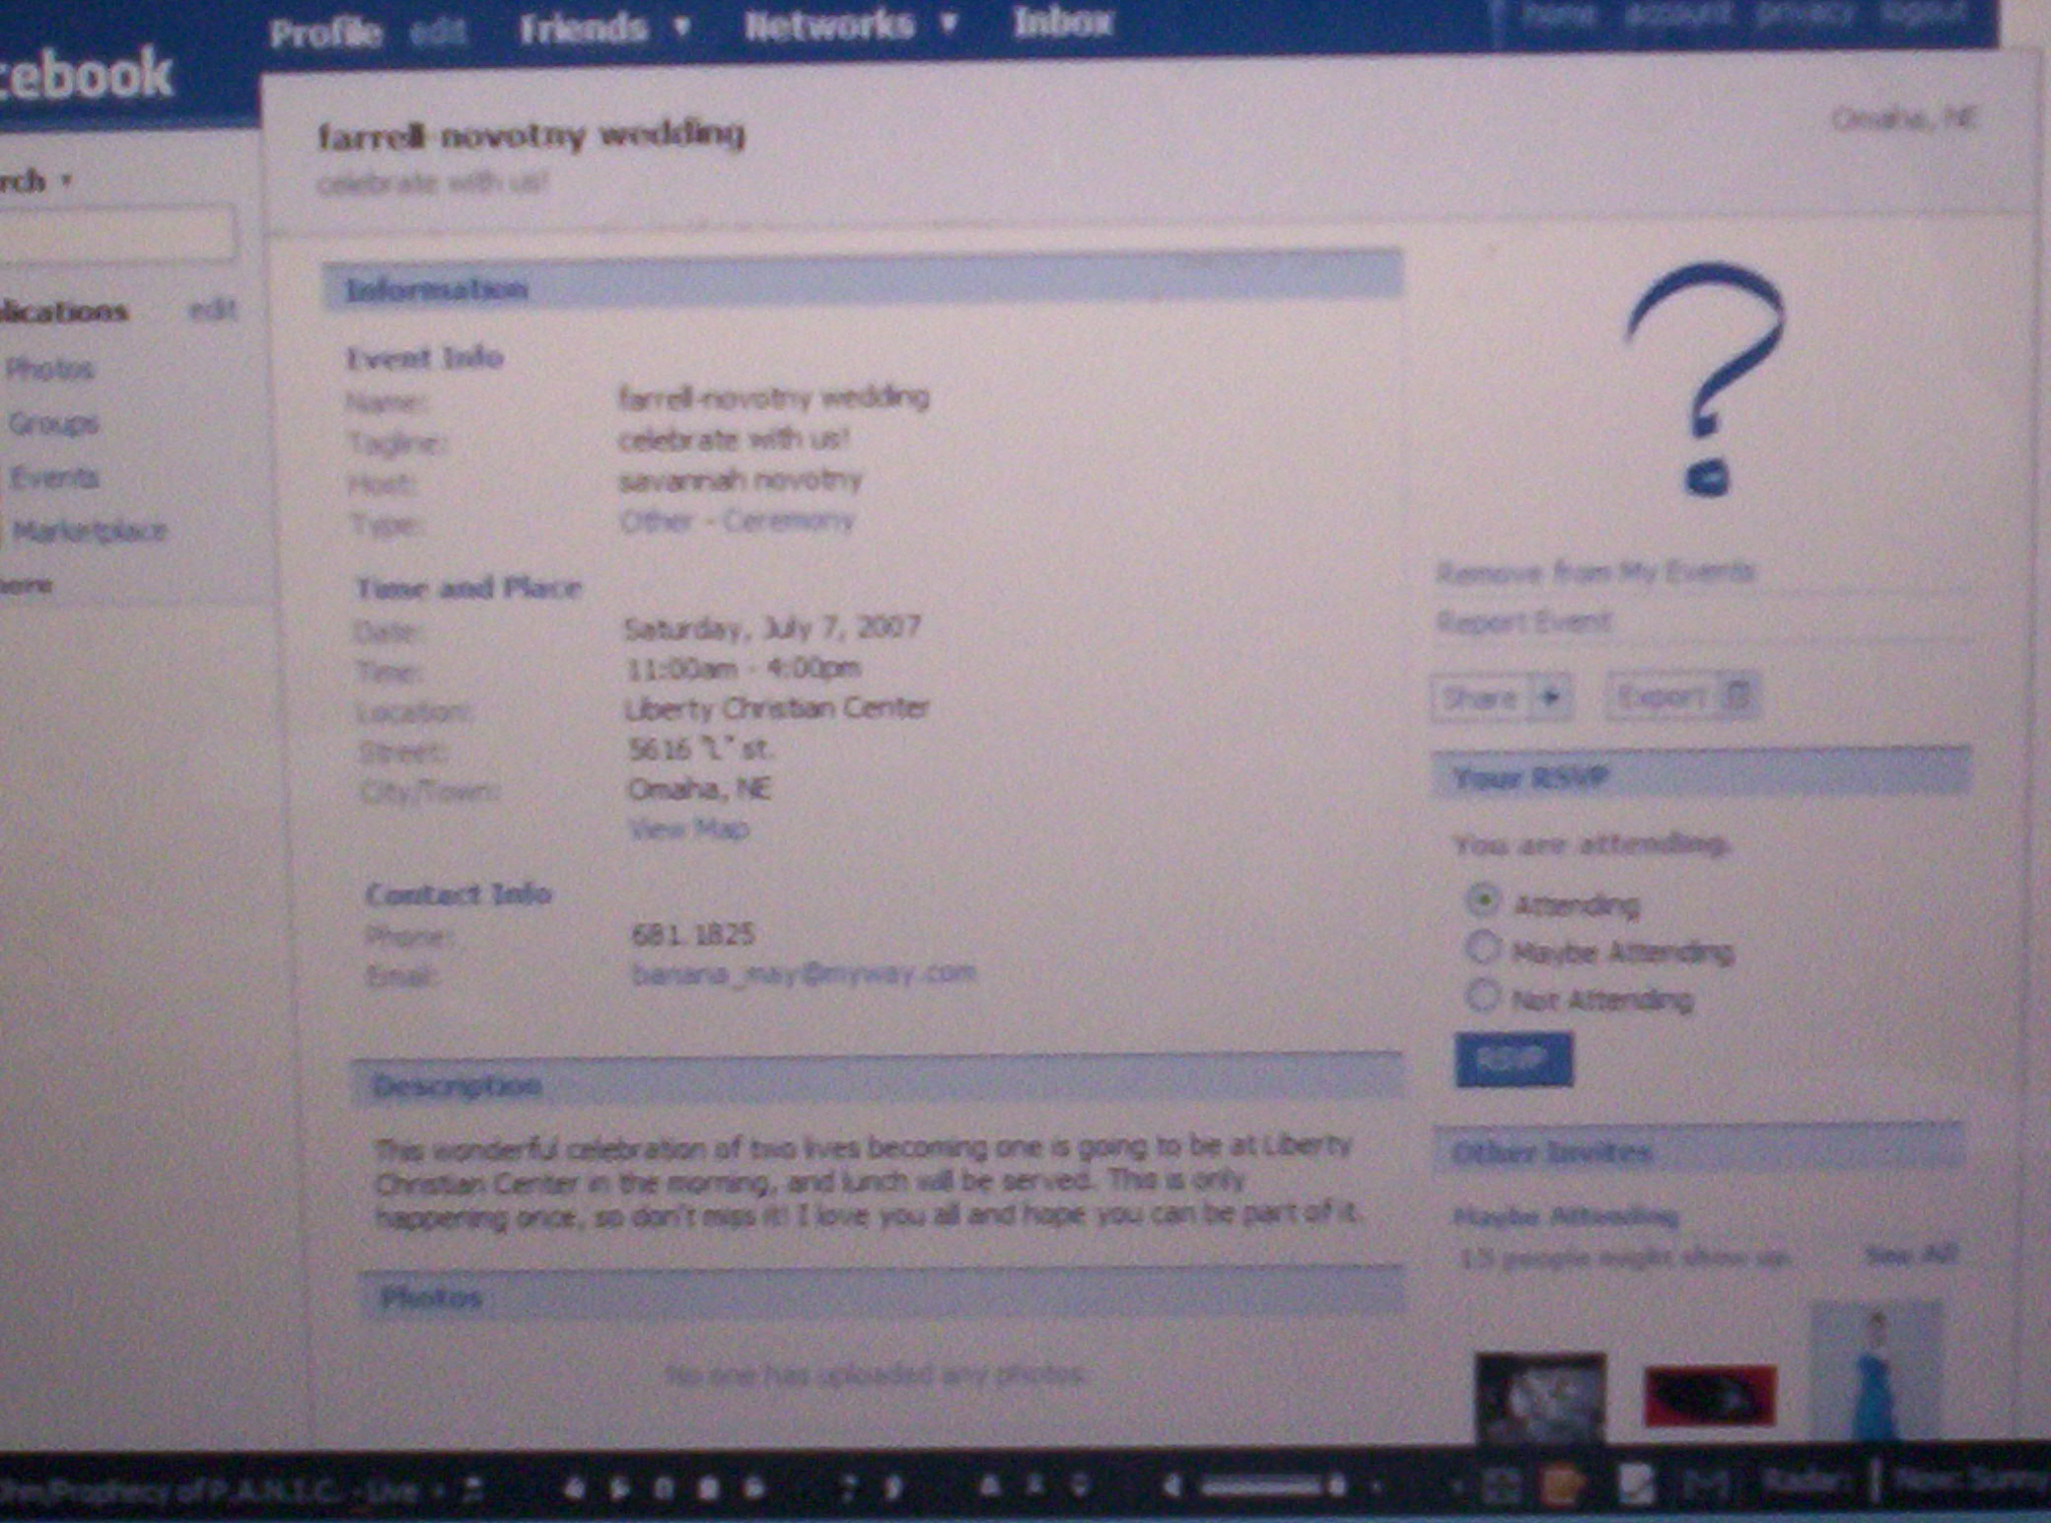Expand the Networks dropdown arrow
This screenshot has height=1523, width=2051.
[x=949, y=23]
